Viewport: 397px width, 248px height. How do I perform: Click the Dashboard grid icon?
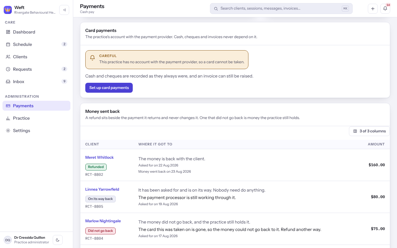[8, 32]
